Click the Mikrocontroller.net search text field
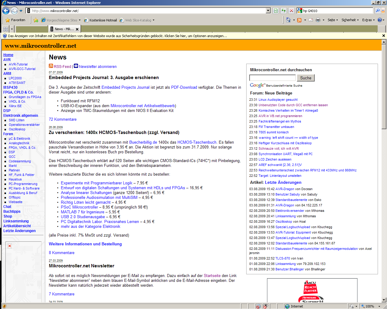The width and height of the screenshot is (387, 309). click(x=272, y=78)
